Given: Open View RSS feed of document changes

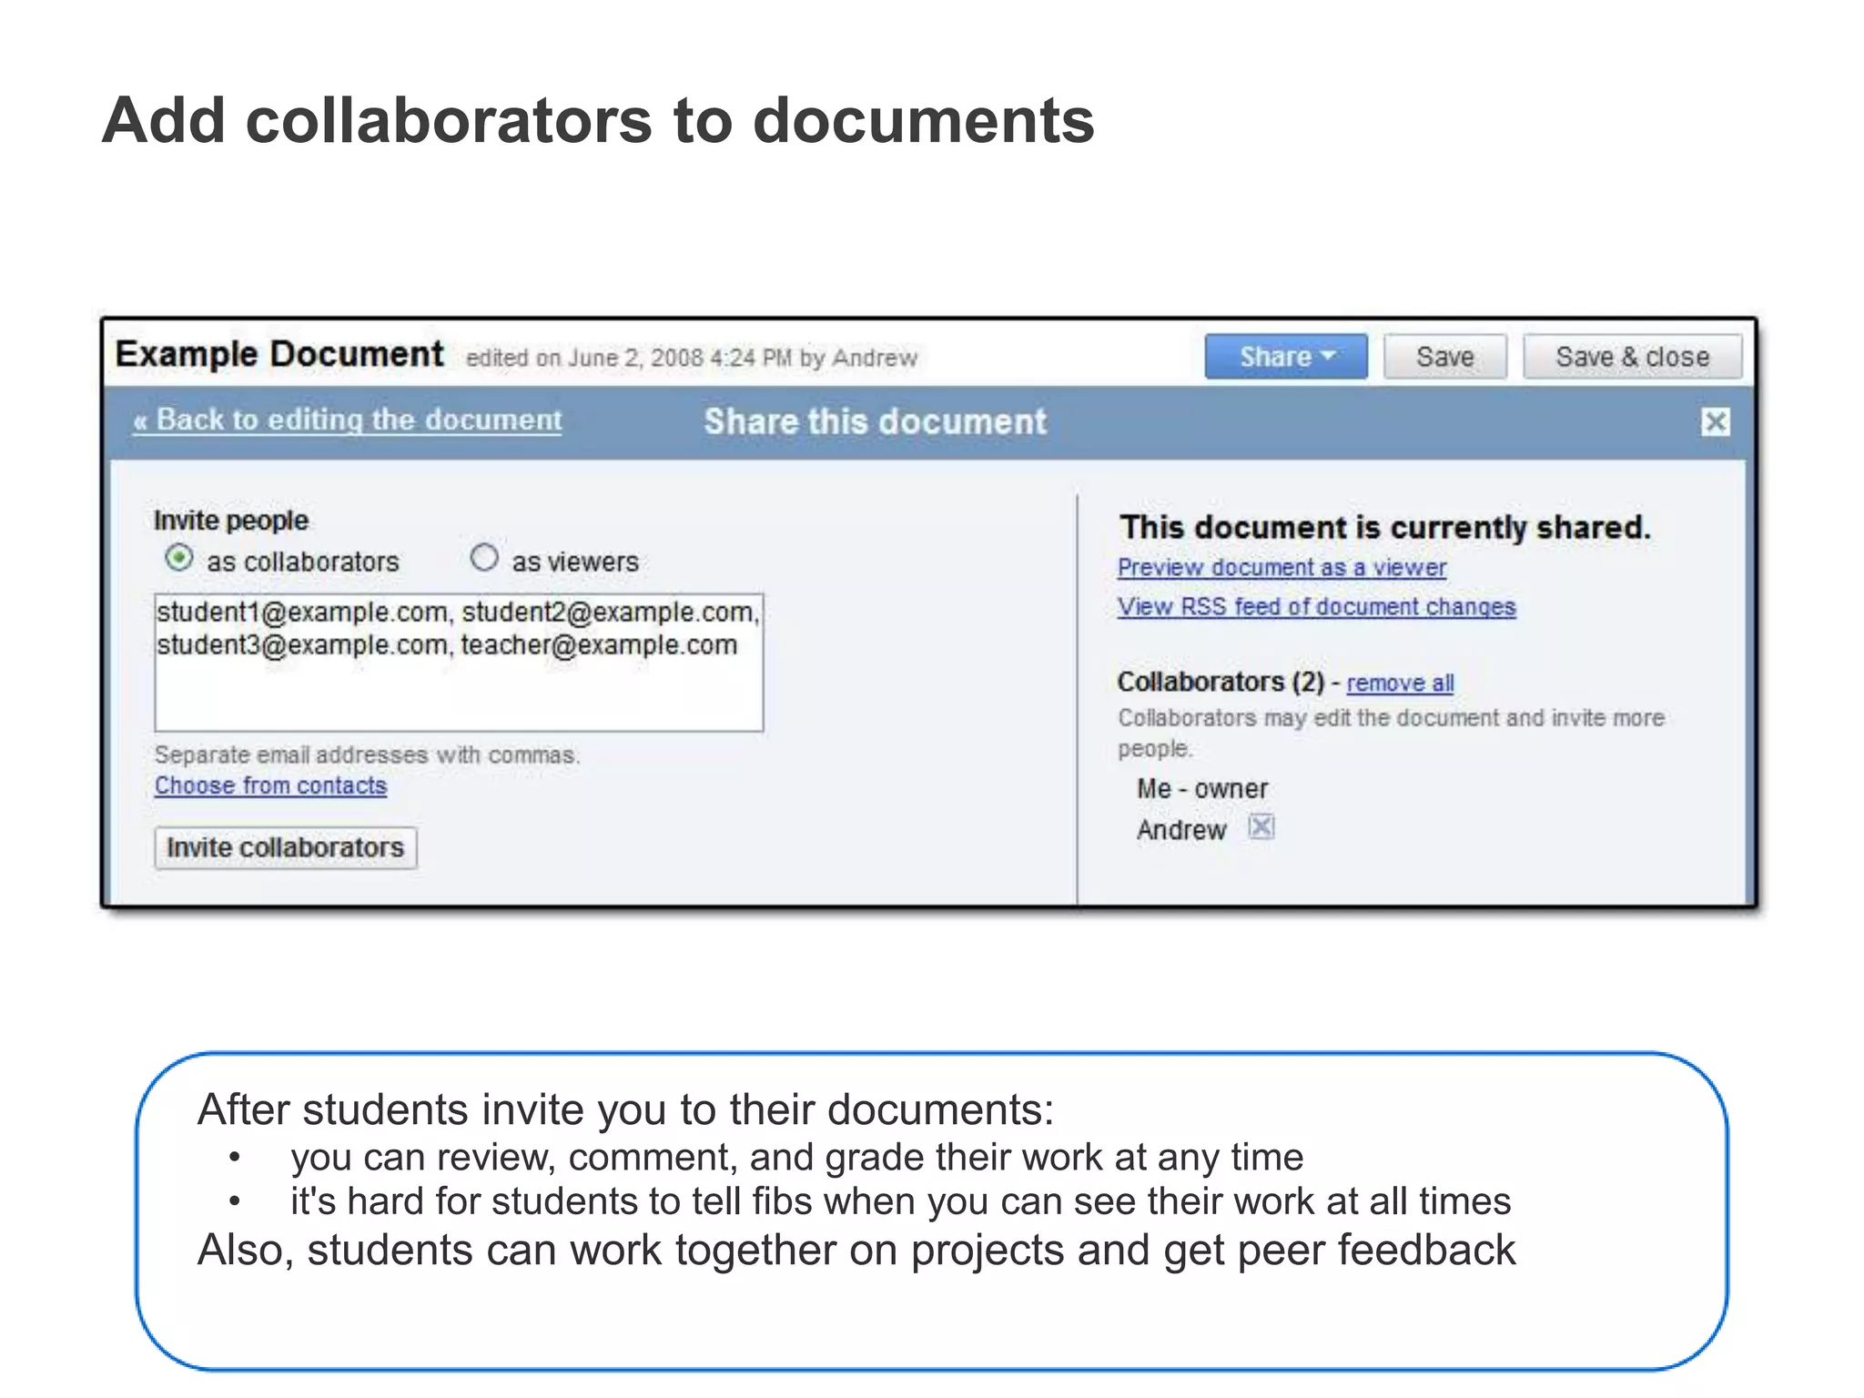Looking at the screenshot, I should (x=1316, y=606).
